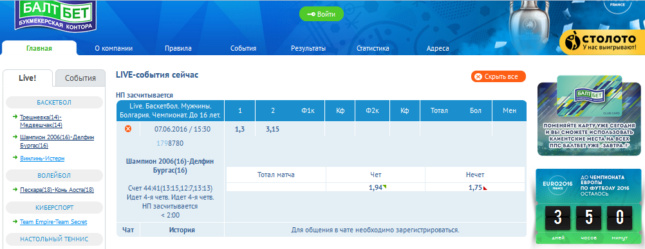The height and width of the screenshot is (249, 645).
Task: Select odds 1,3 for team 1
Action: (x=240, y=129)
